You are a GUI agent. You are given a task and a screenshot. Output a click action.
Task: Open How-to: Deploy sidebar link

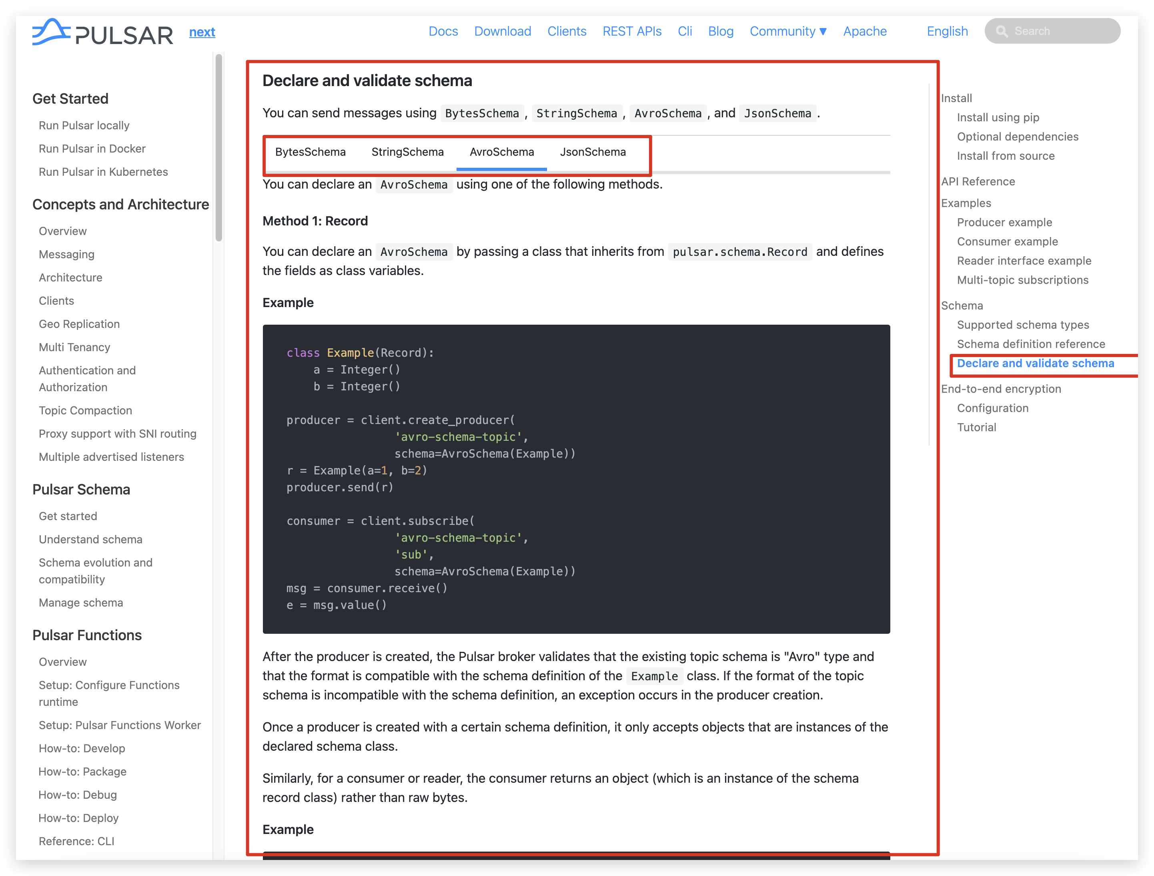tap(78, 818)
